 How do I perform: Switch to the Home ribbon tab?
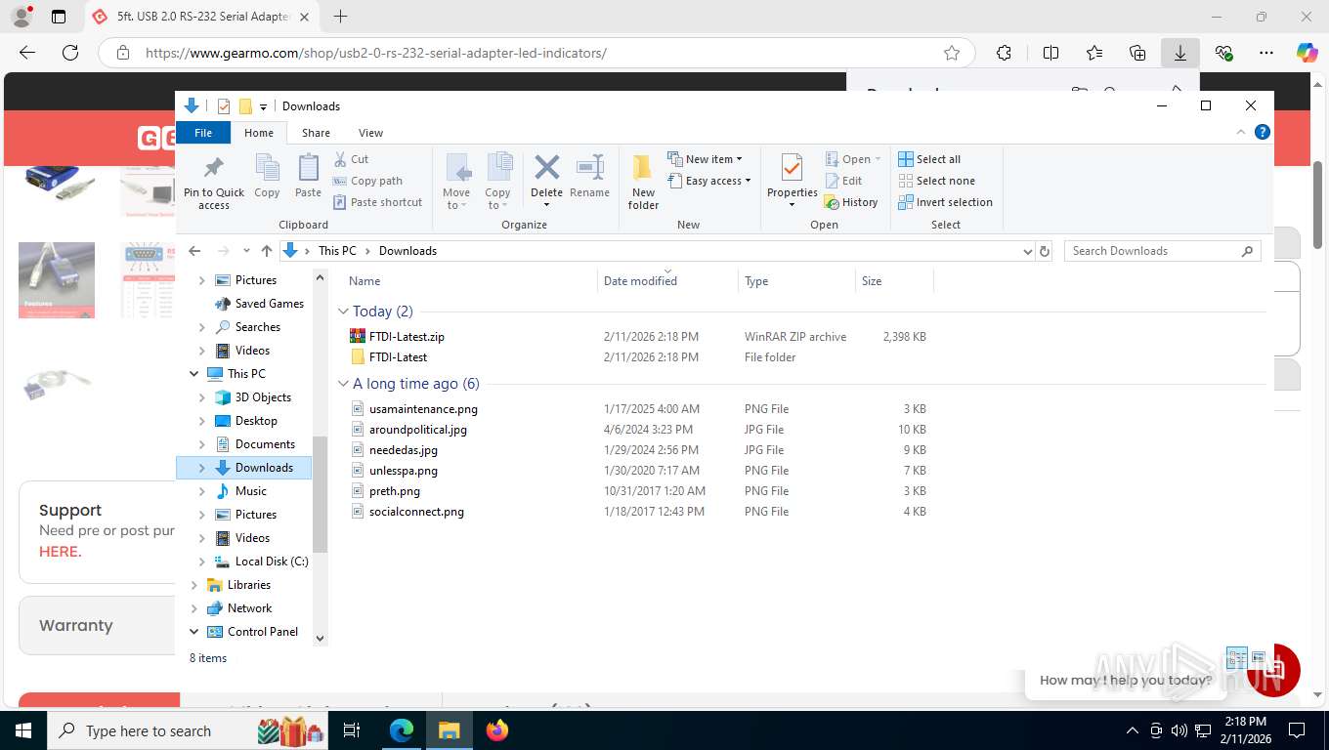259,133
